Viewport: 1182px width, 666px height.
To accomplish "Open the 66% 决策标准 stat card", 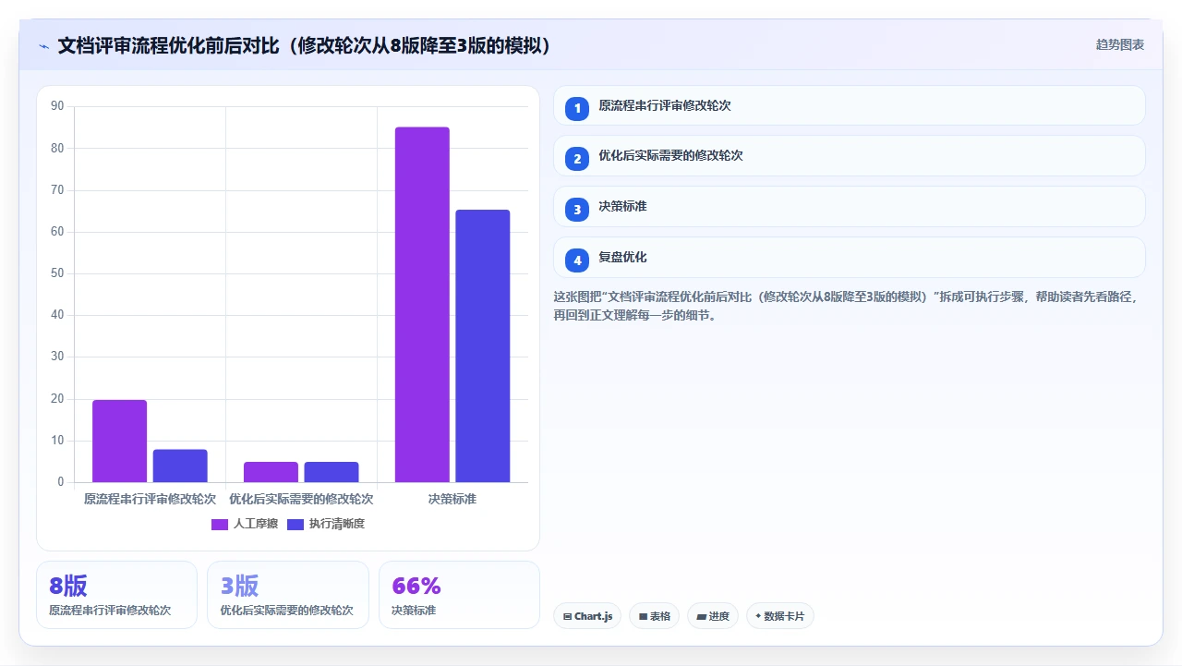I will click(459, 595).
